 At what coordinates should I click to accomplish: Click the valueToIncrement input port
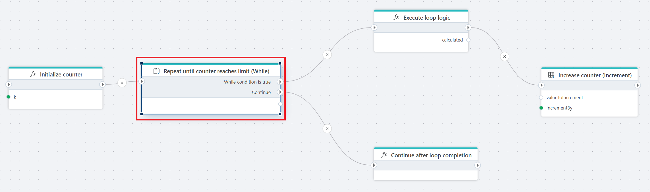point(541,98)
